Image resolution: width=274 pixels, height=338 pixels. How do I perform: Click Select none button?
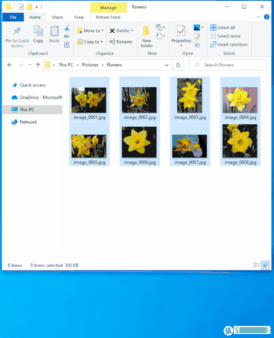point(225,36)
